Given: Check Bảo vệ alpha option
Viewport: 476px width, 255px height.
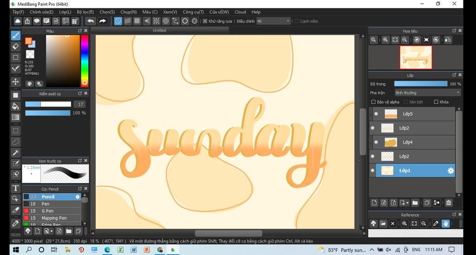Looking at the screenshot, I should click(373, 102).
